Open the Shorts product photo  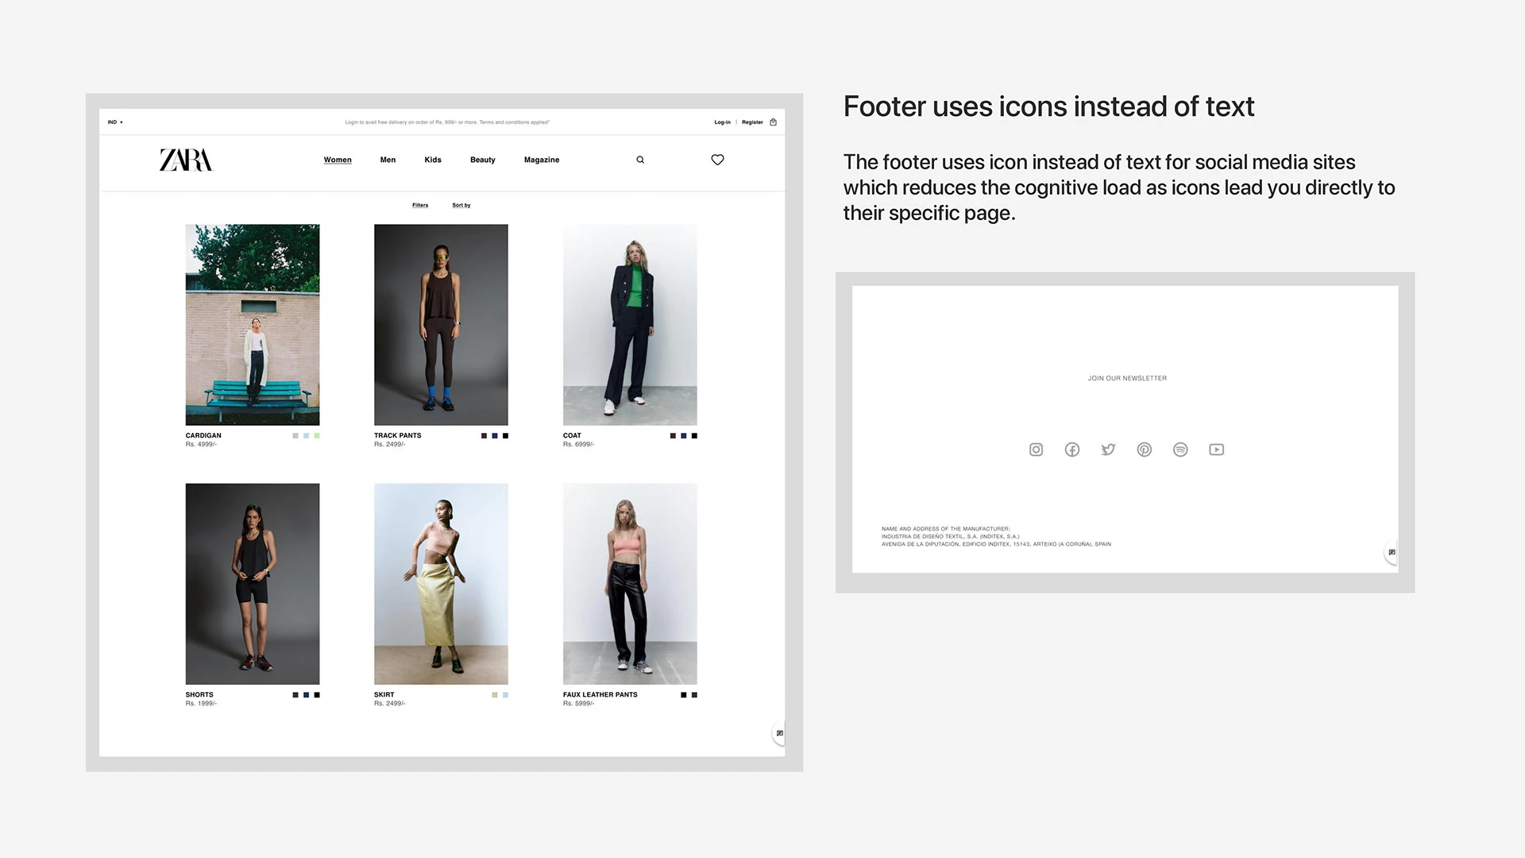pyautogui.click(x=253, y=584)
